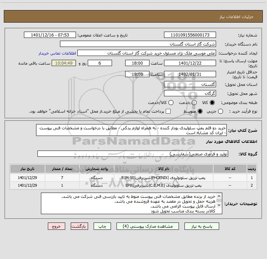The height and width of the screenshot is (259, 267).
Task: Click the کد کالا column header
Action: pyautogui.click(x=230, y=169)
